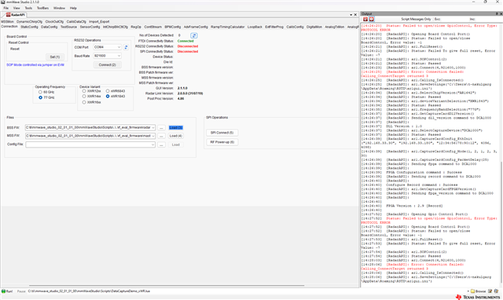This screenshot has height=300, width=503.
Task: Switch to the StaticConfig tab
Action: [x=29, y=27]
